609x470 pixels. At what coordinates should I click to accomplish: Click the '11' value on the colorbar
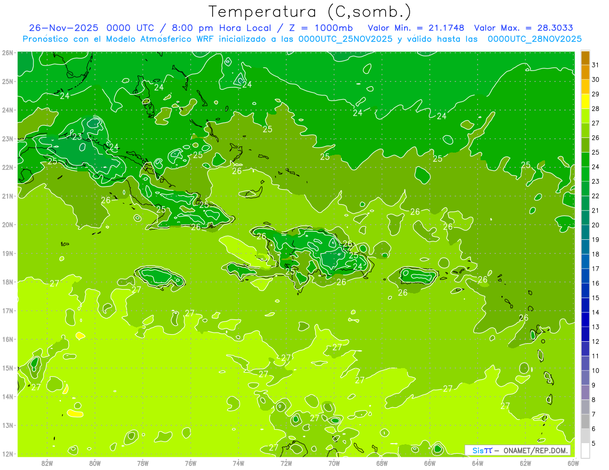[595, 356]
